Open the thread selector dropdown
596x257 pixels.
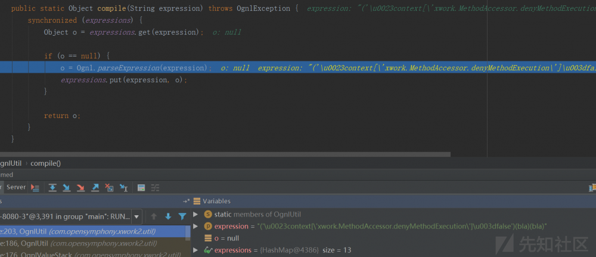pyautogui.click(x=136, y=216)
